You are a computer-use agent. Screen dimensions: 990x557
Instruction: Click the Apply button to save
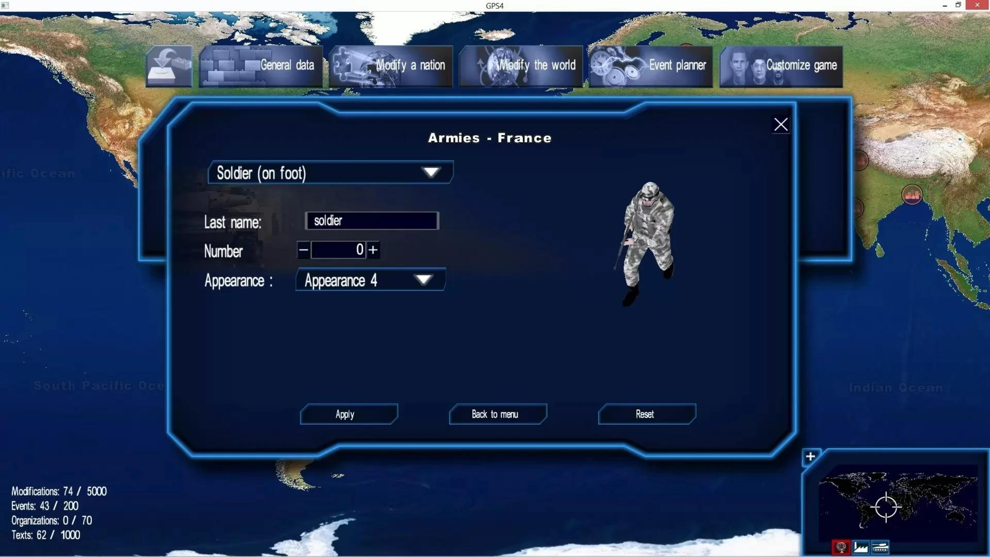coord(345,414)
